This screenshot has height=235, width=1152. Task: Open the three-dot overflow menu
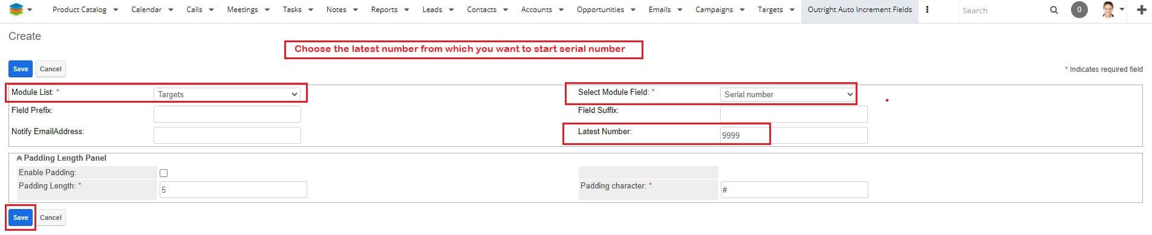[927, 10]
